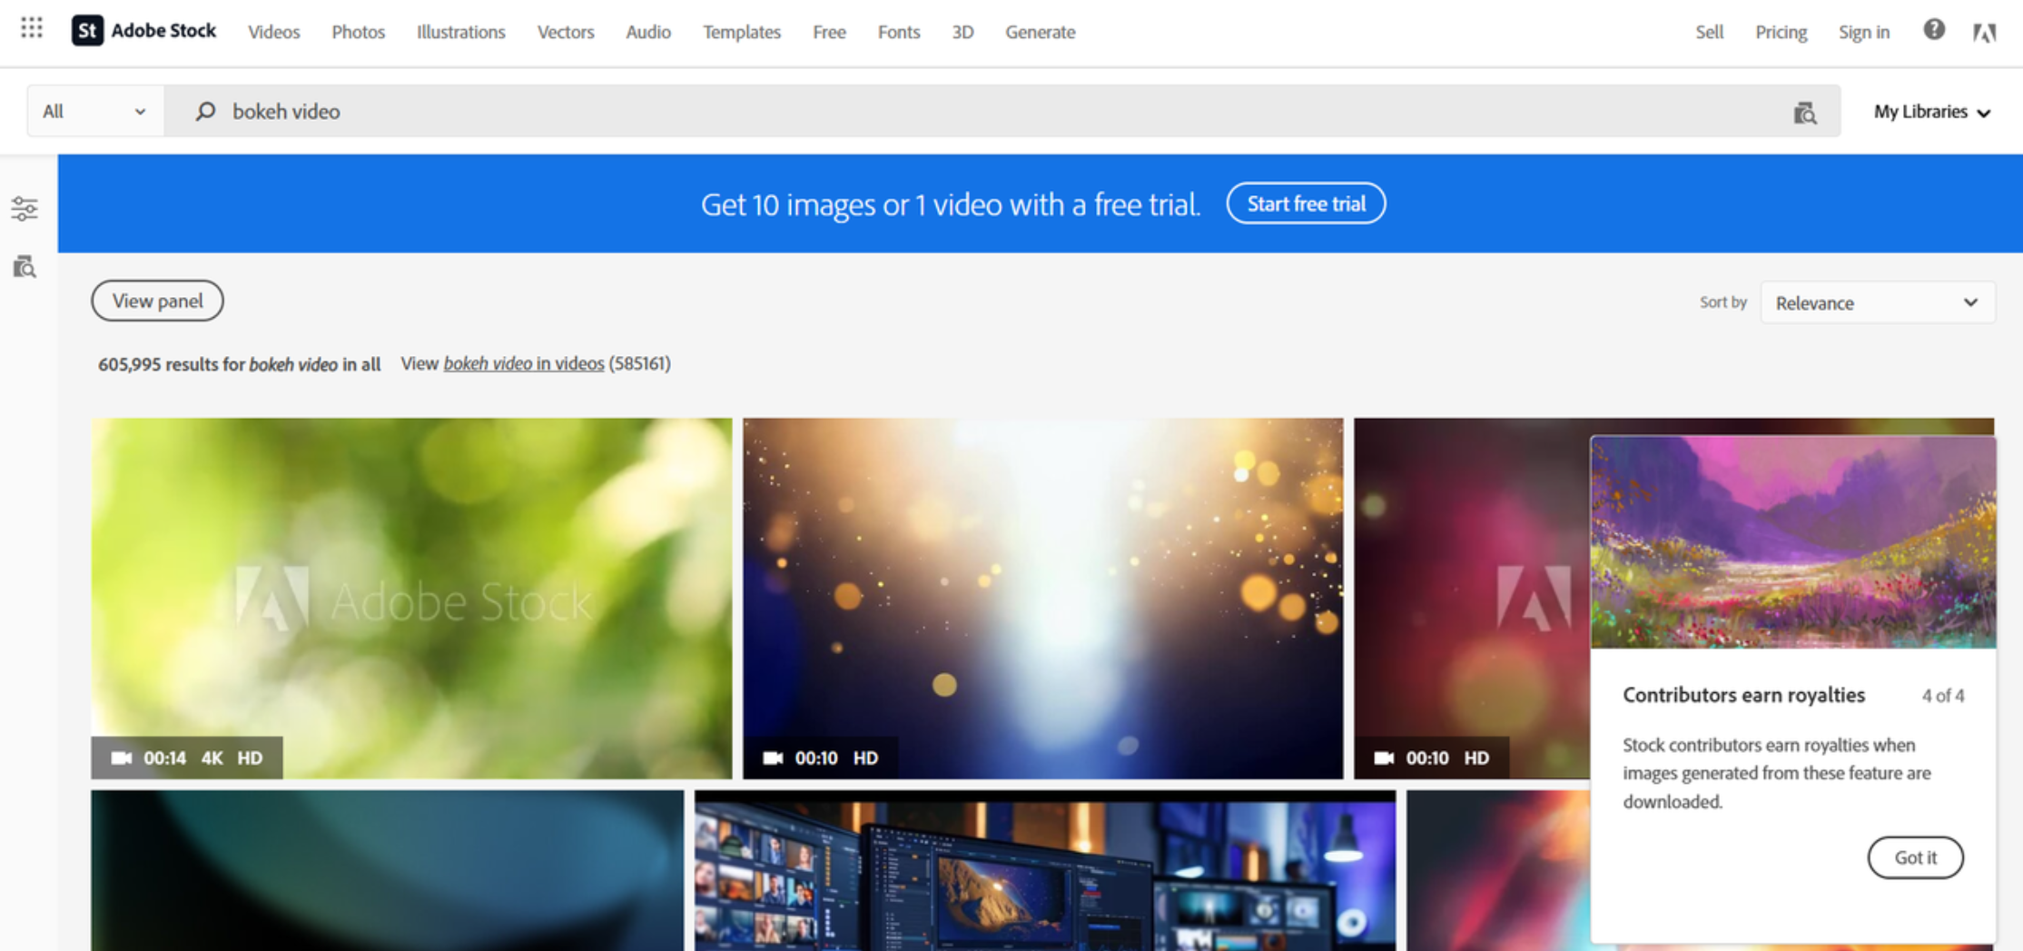The height and width of the screenshot is (951, 2023).
Task: Open the Templates menu item
Action: click(x=741, y=32)
